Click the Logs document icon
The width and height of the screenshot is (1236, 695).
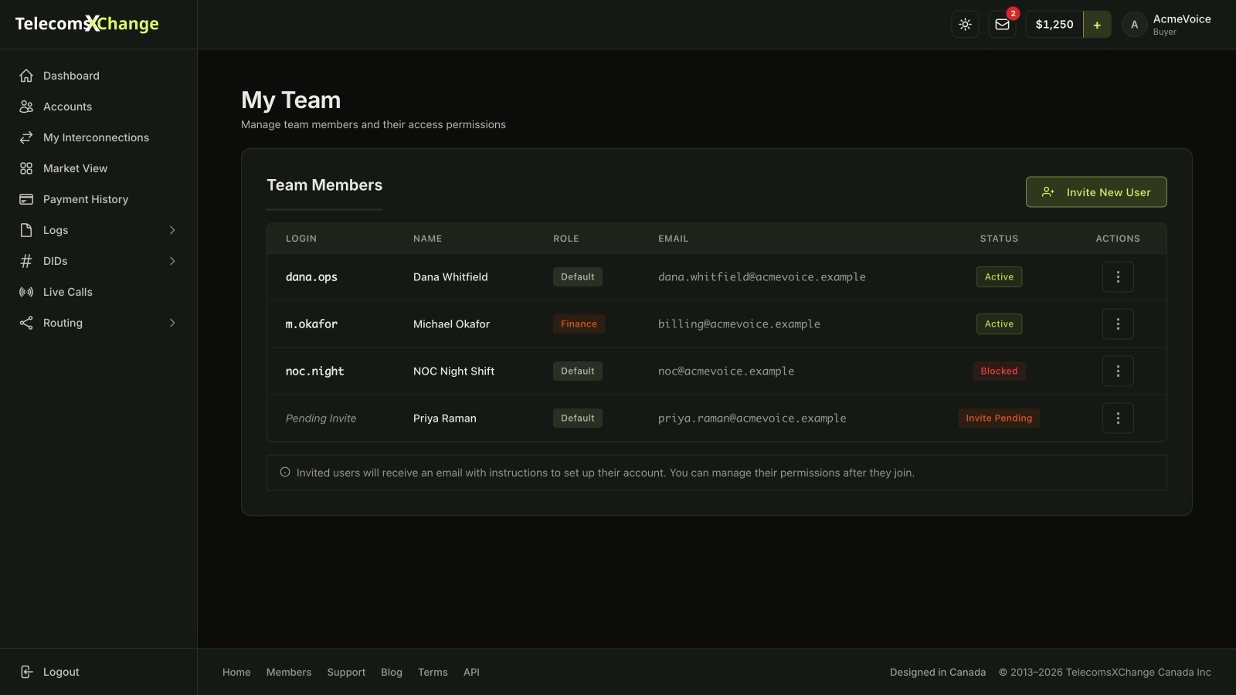(x=26, y=230)
